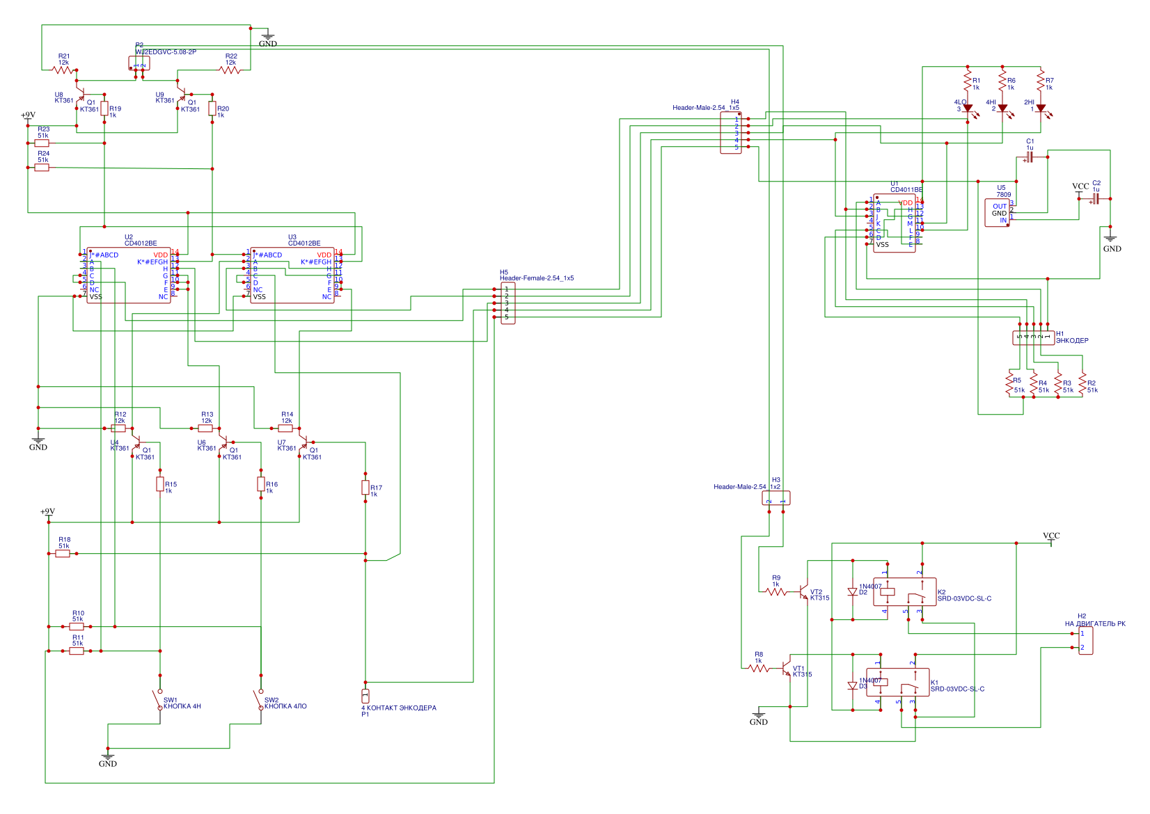Select the R5 51k resistor symbol
The width and height of the screenshot is (1150, 814).
[1009, 383]
